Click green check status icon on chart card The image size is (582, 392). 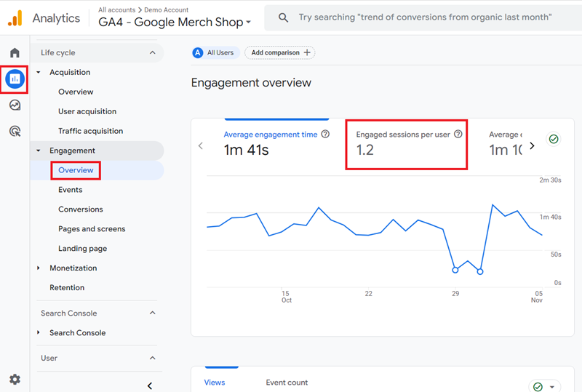(x=554, y=139)
